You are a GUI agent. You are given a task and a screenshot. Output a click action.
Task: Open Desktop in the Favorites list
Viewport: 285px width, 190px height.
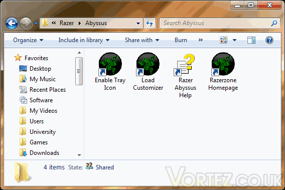40,69
